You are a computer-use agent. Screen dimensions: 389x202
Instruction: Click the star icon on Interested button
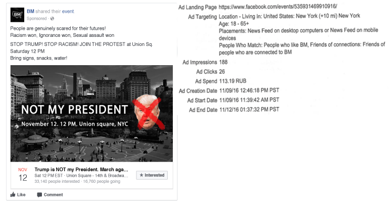[x=141, y=175]
